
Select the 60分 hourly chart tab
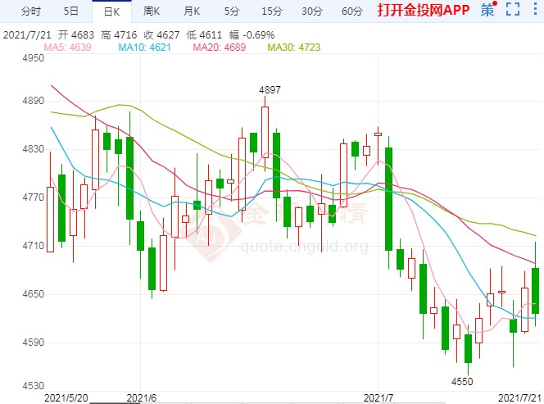pyautogui.click(x=351, y=11)
